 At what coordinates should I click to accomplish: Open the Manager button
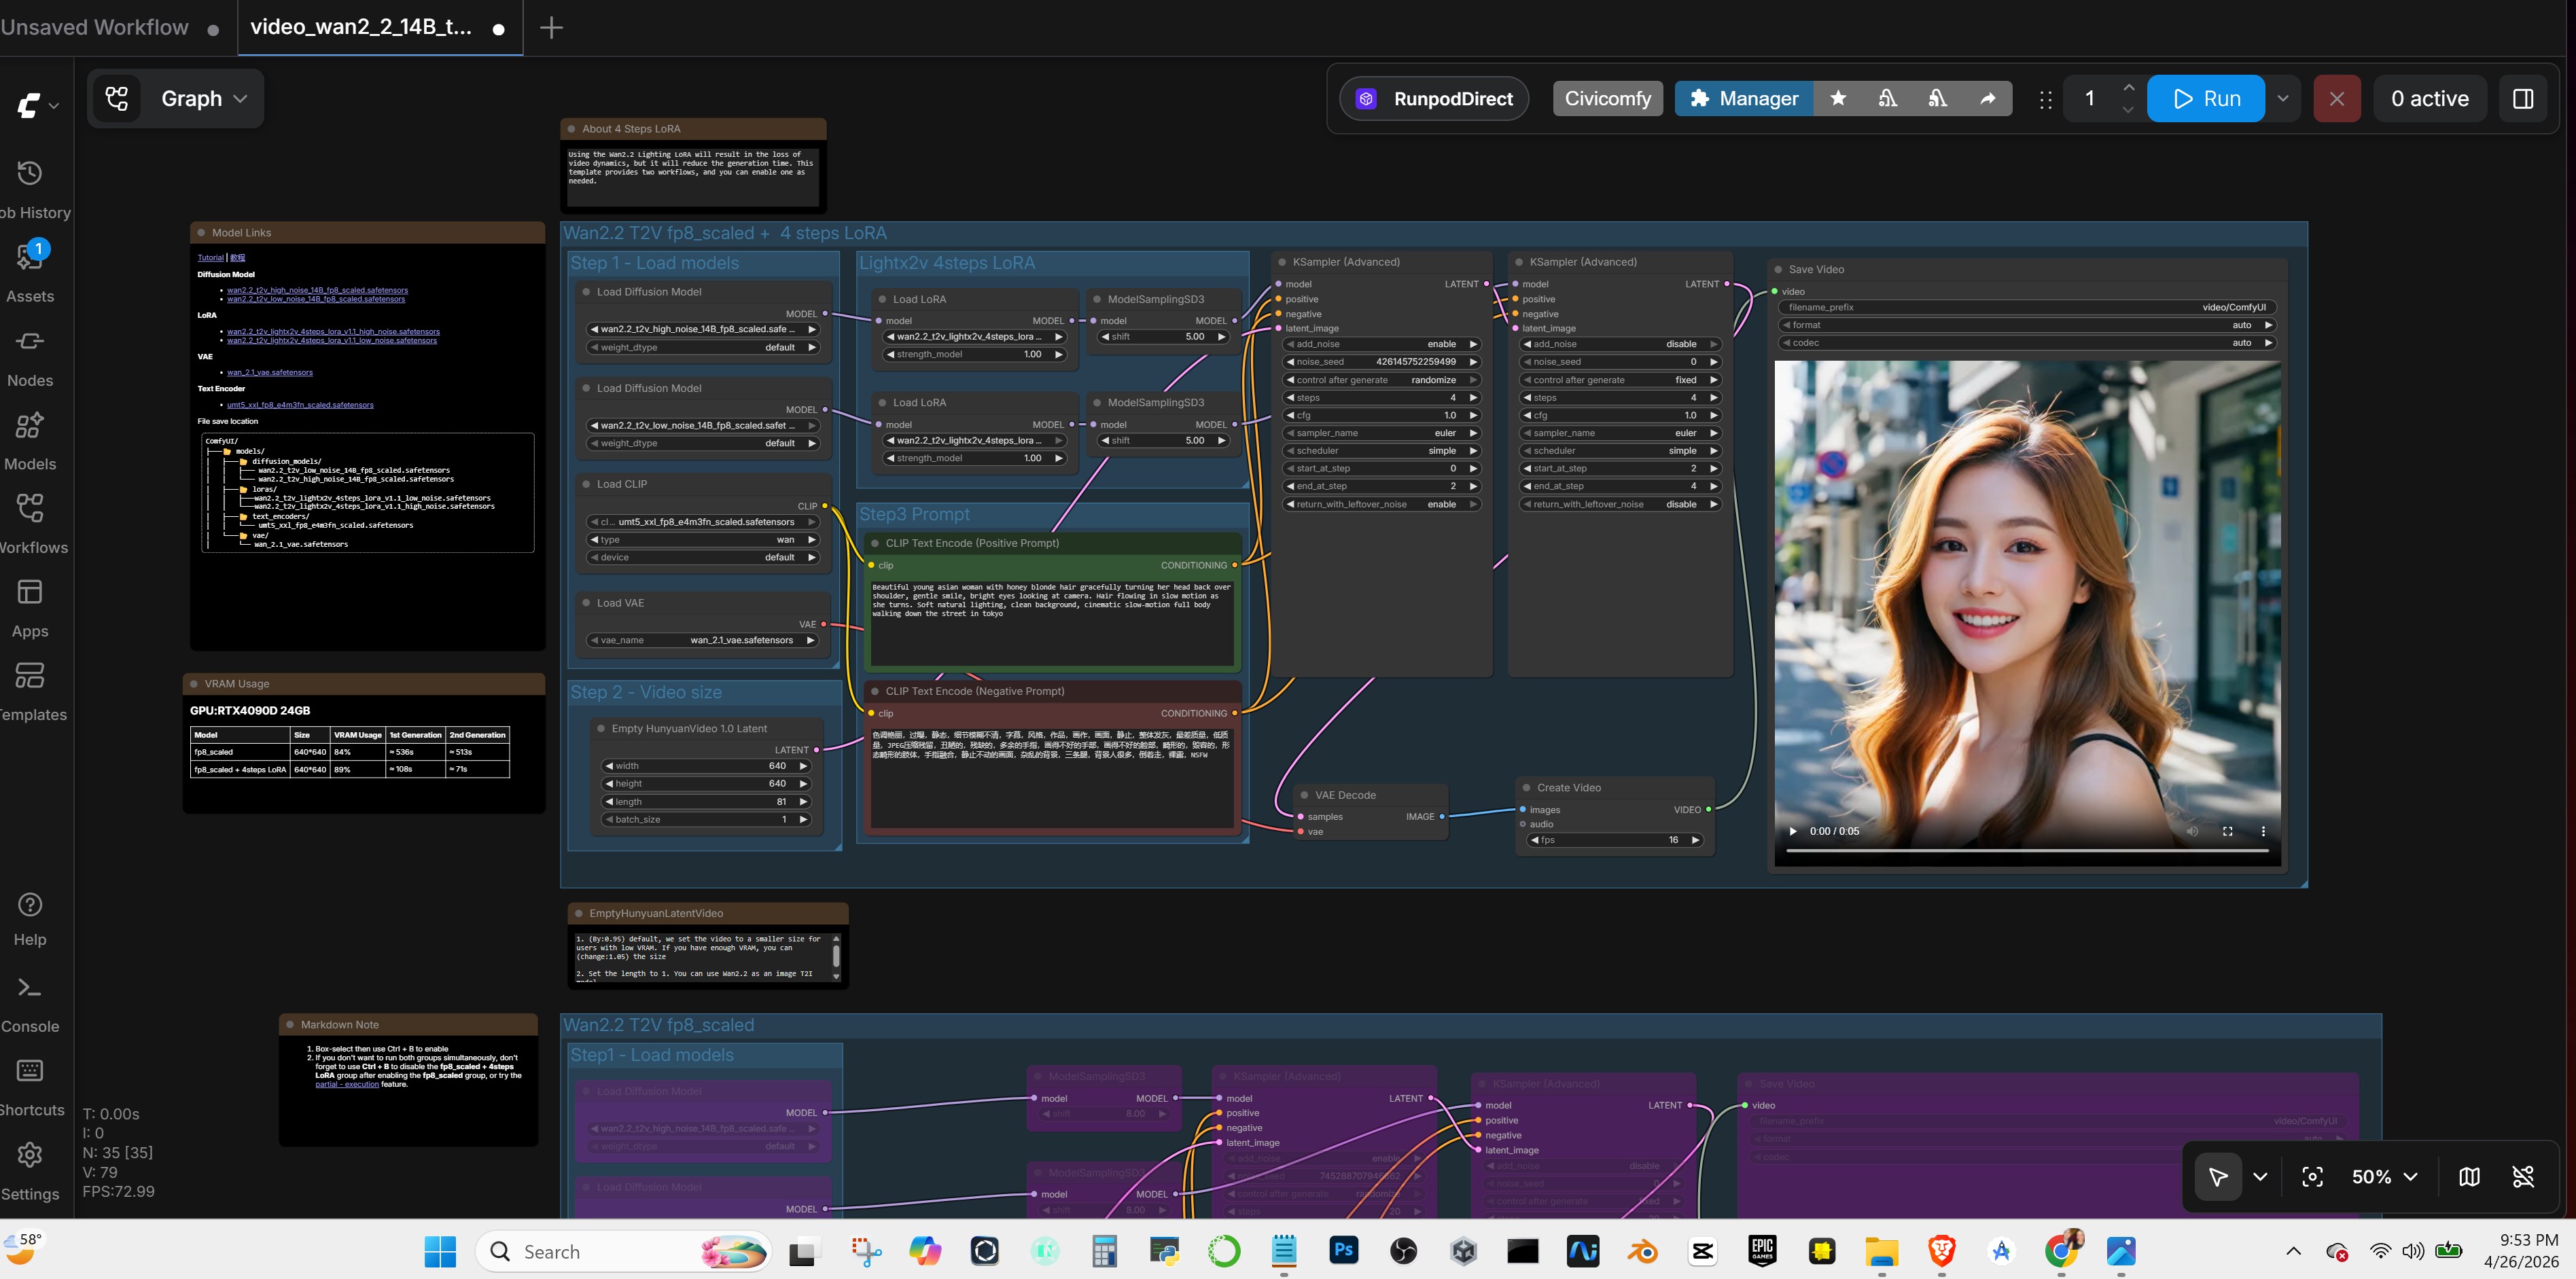pos(1744,98)
